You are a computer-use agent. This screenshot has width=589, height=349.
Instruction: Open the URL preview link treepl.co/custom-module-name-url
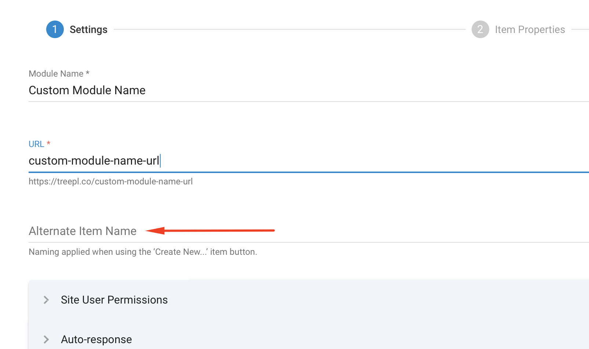(111, 181)
